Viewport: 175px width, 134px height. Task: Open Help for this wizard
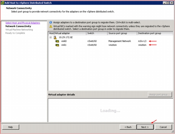11,127
